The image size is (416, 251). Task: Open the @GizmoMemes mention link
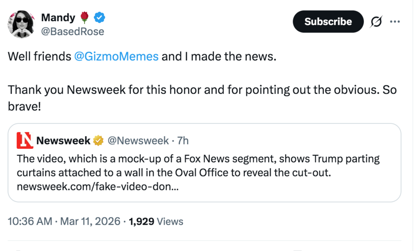tap(116, 56)
